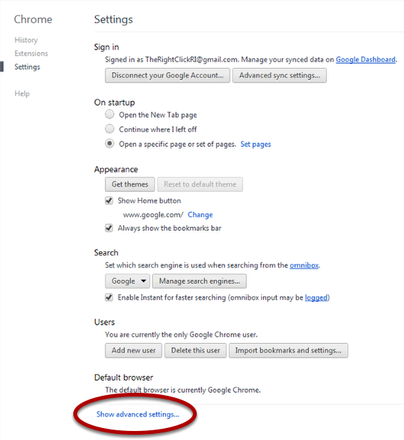The height and width of the screenshot is (440, 404).
Task: Expand the Google search engine dropdown
Action: click(127, 281)
